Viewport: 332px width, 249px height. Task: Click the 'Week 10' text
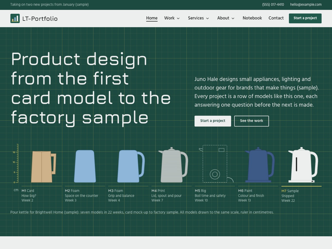pyautogui.click(x=201, y=200)
